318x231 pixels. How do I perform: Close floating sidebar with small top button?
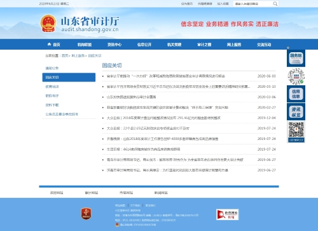pyautogui.click(x=288, y=48)
